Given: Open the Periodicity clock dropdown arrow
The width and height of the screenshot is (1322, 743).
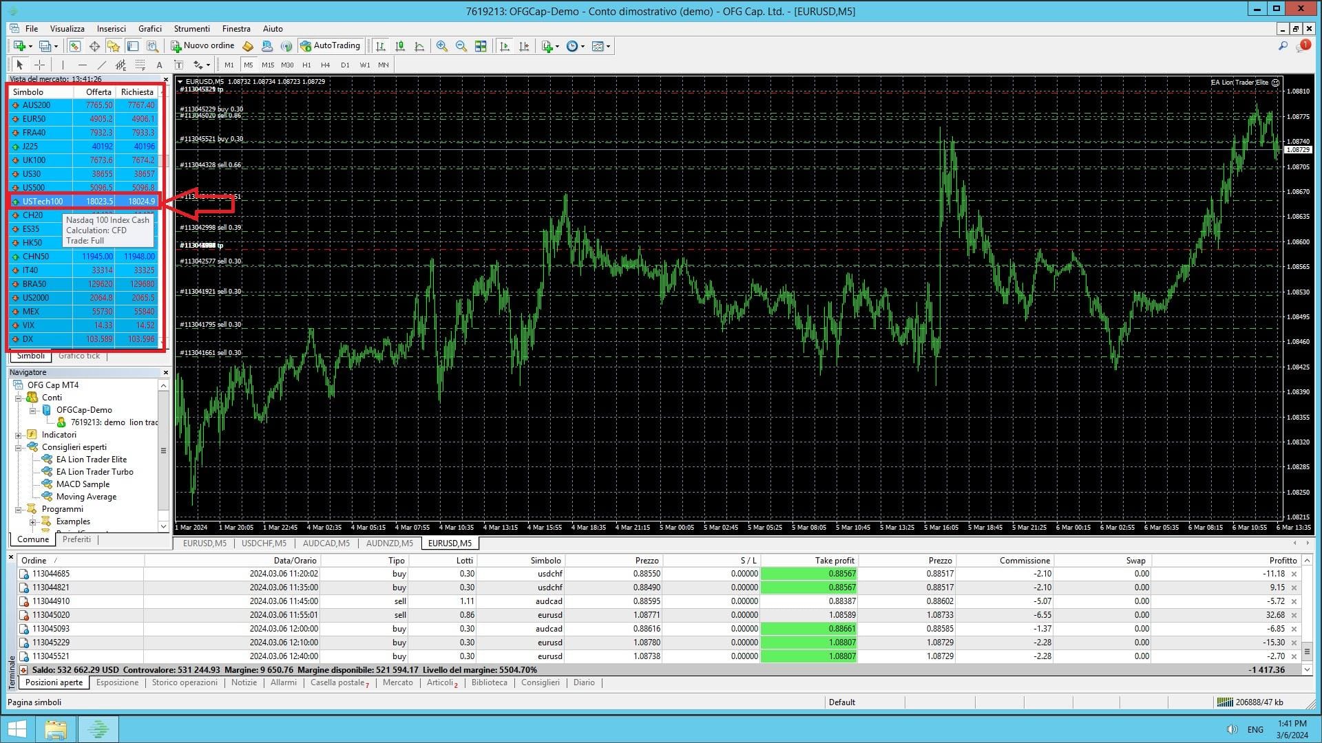Looking at the screenshot, I should click(x=583, y=47).
